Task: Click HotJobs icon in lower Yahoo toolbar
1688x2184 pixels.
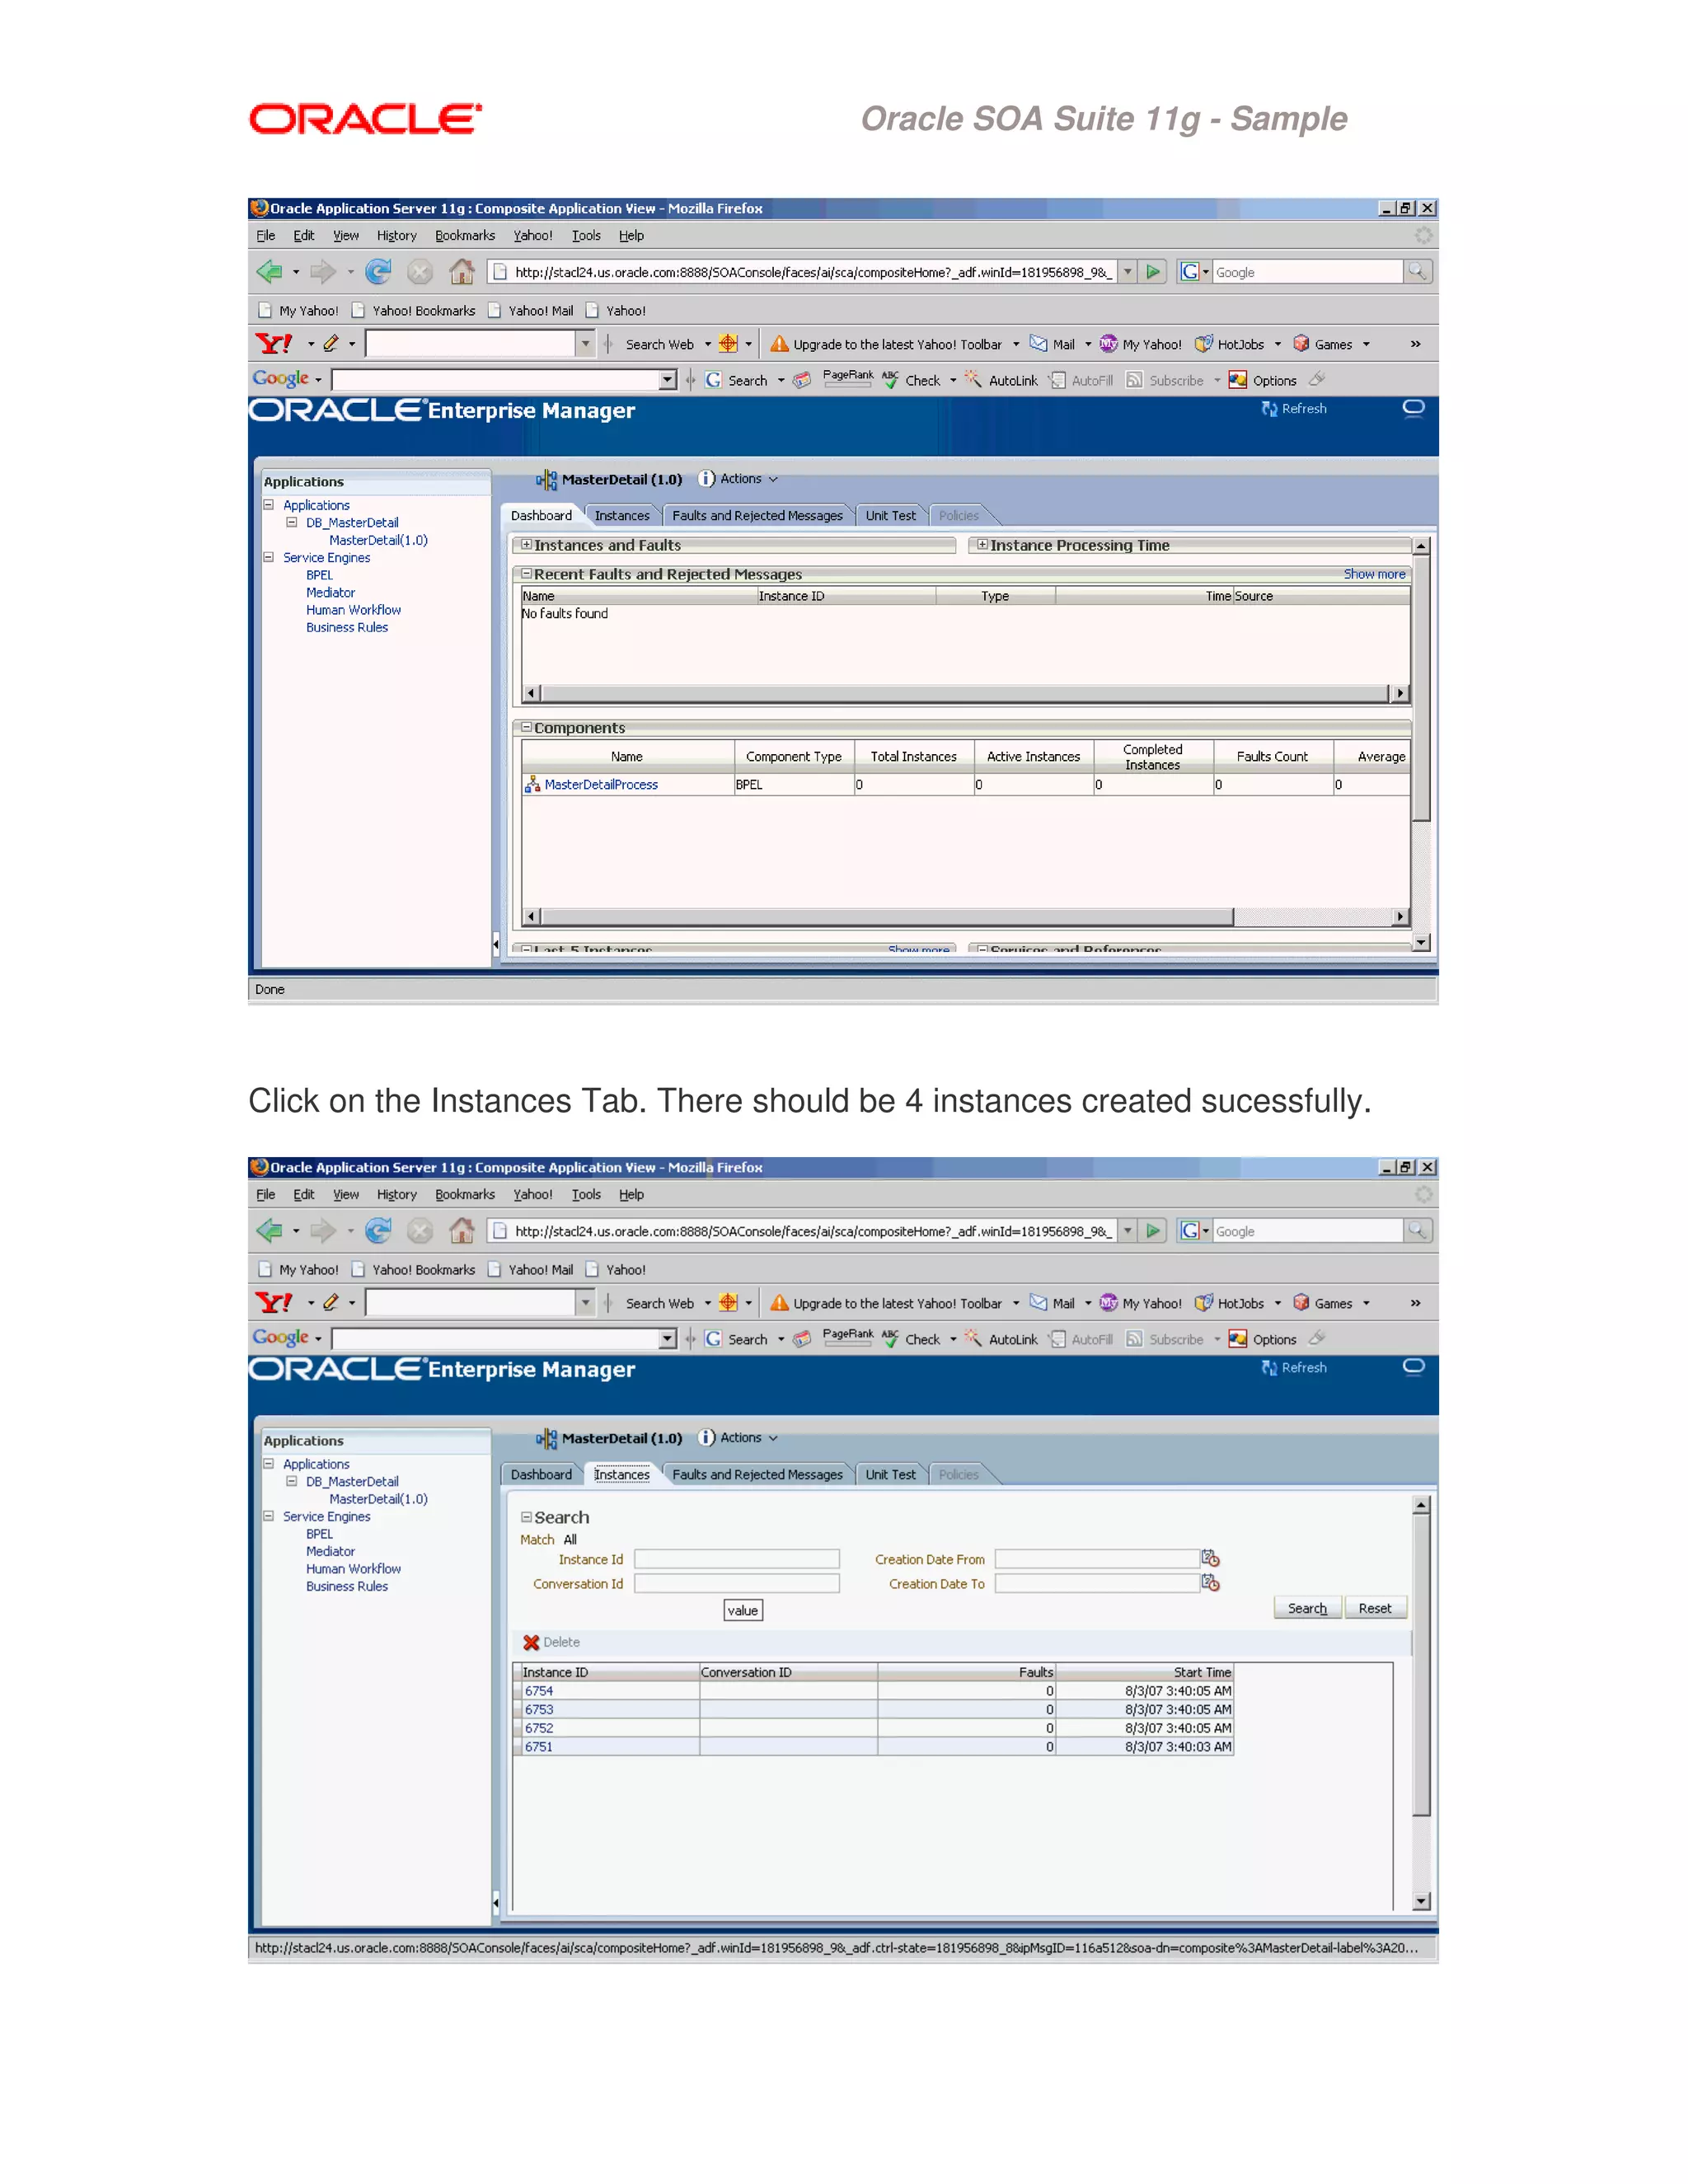Action: (x=1204, y=1302)
